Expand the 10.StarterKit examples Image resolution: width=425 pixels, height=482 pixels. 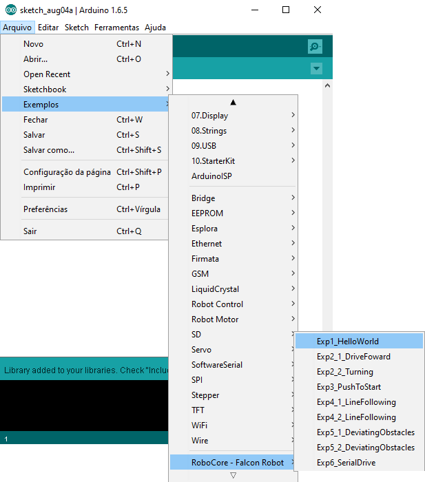coord(234,160)
